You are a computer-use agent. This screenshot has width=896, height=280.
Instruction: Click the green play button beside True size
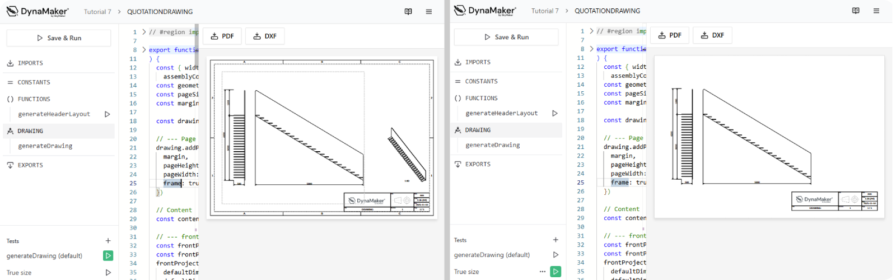(x=556, y=272)
